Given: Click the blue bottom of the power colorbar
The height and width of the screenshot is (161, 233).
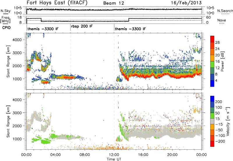Looking at the screenshot, I should click(212, 83).
